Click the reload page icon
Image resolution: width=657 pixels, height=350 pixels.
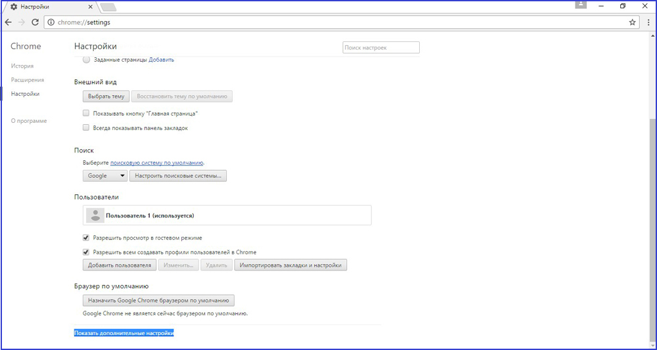click(x=35, y=22)
